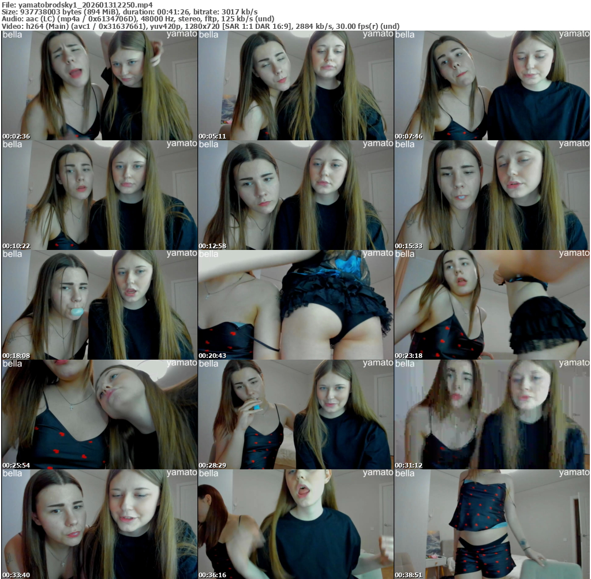Select the Size and duration info line
Screen dimensions: 591x579
[130, 12]
